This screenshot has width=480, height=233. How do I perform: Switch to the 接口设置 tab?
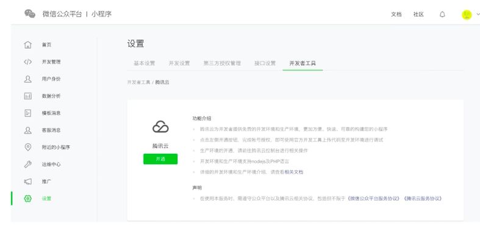coord(265,63)
